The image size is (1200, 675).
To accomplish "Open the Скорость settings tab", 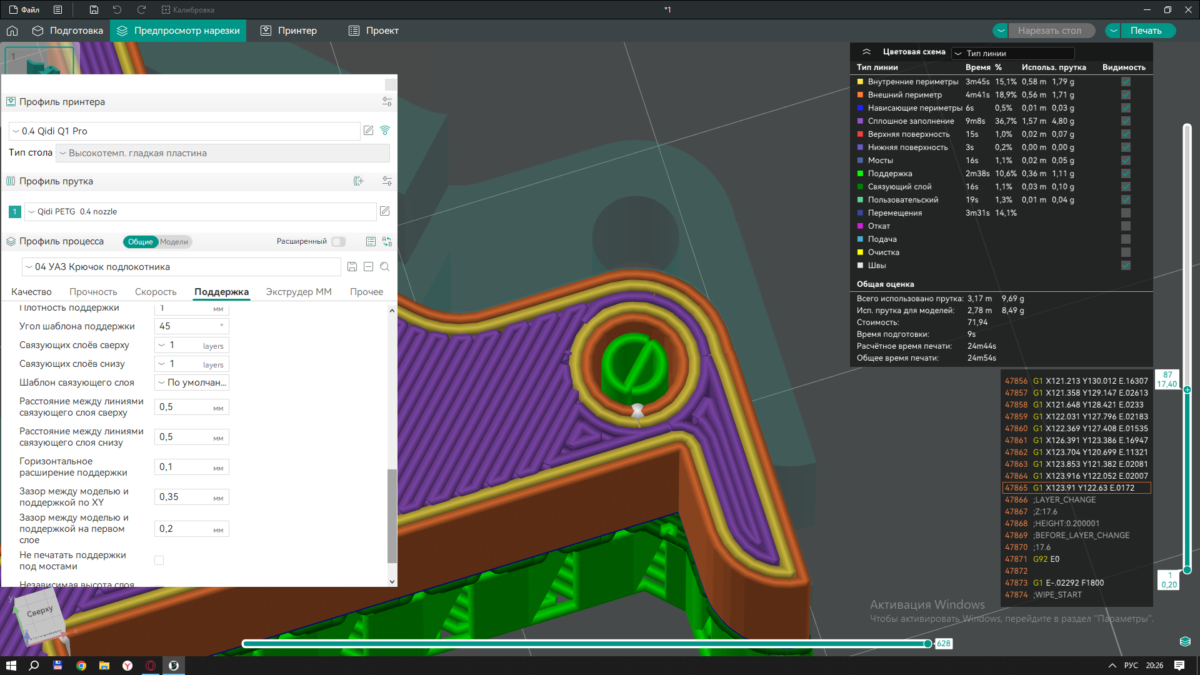I will coord(156,292).
